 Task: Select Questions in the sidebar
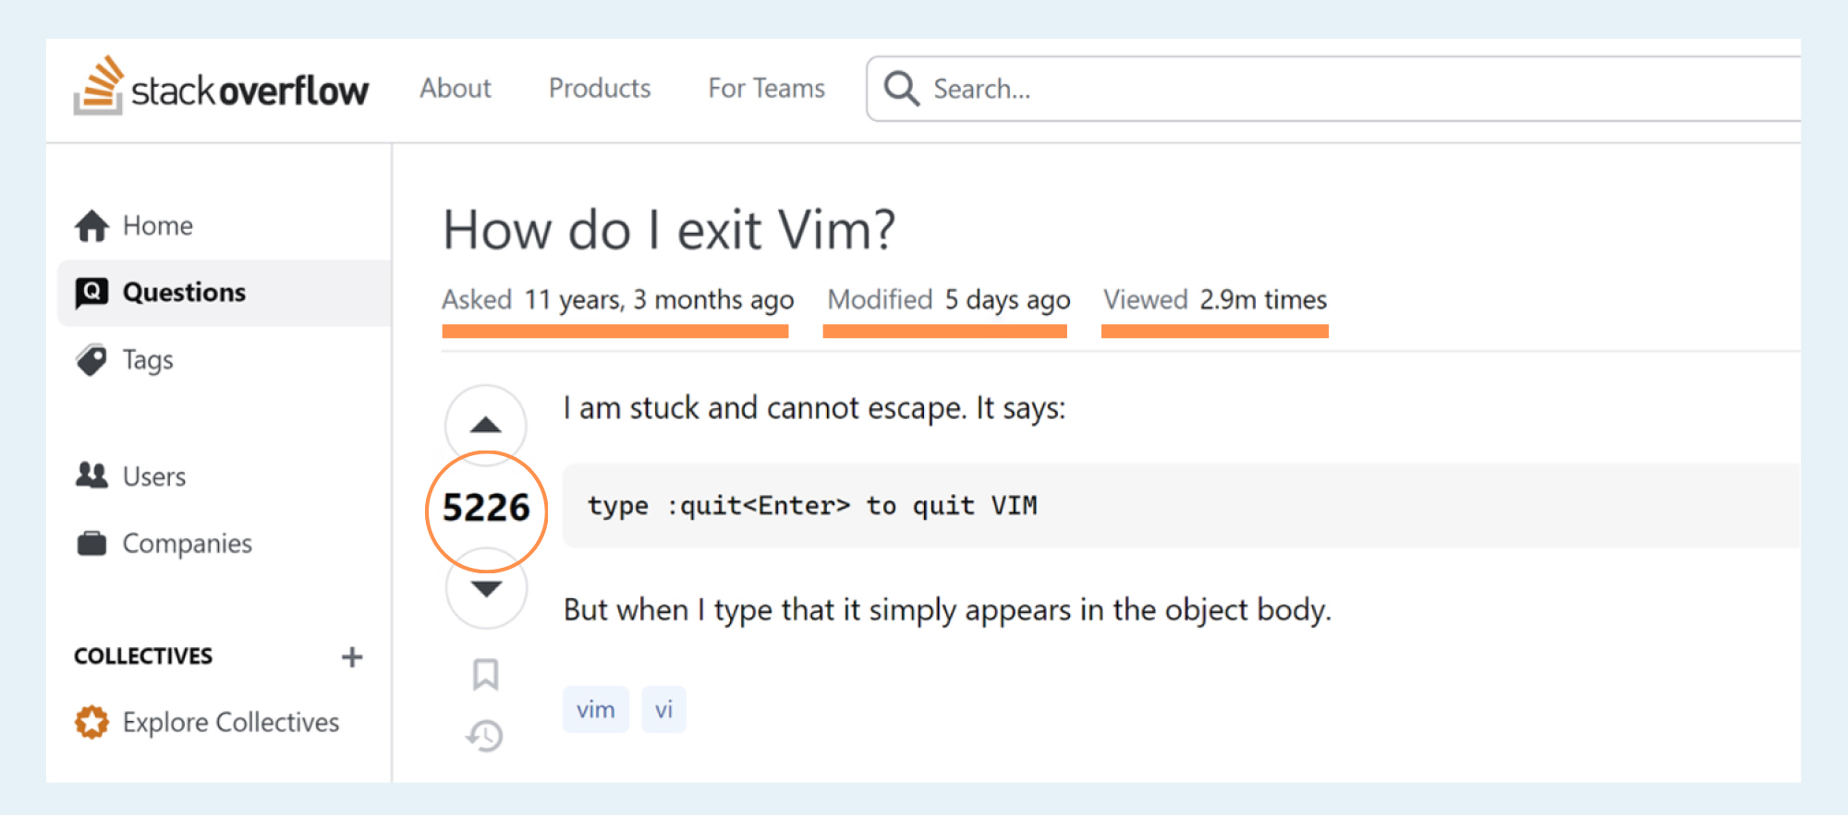coord(184,293)
